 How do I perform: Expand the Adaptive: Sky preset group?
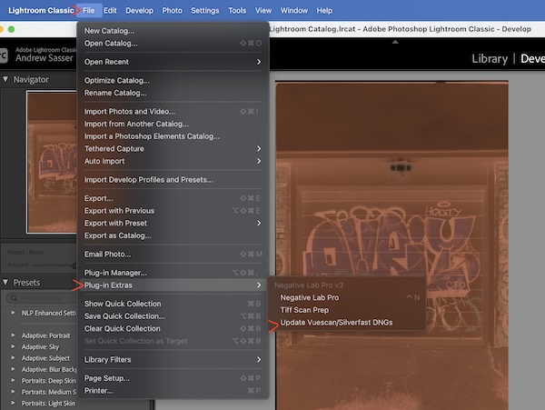click(13, 346)
